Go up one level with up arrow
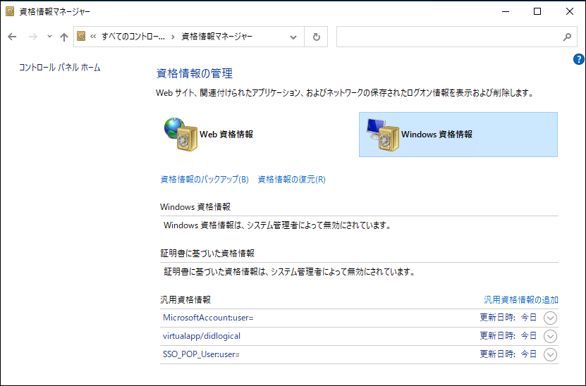Image resolution: width=586 pixels, height=386 pixels. (64, 37)
